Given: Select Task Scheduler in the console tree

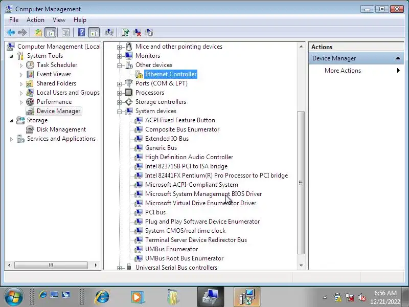Looking at the screenshot, I should (57, 65).
